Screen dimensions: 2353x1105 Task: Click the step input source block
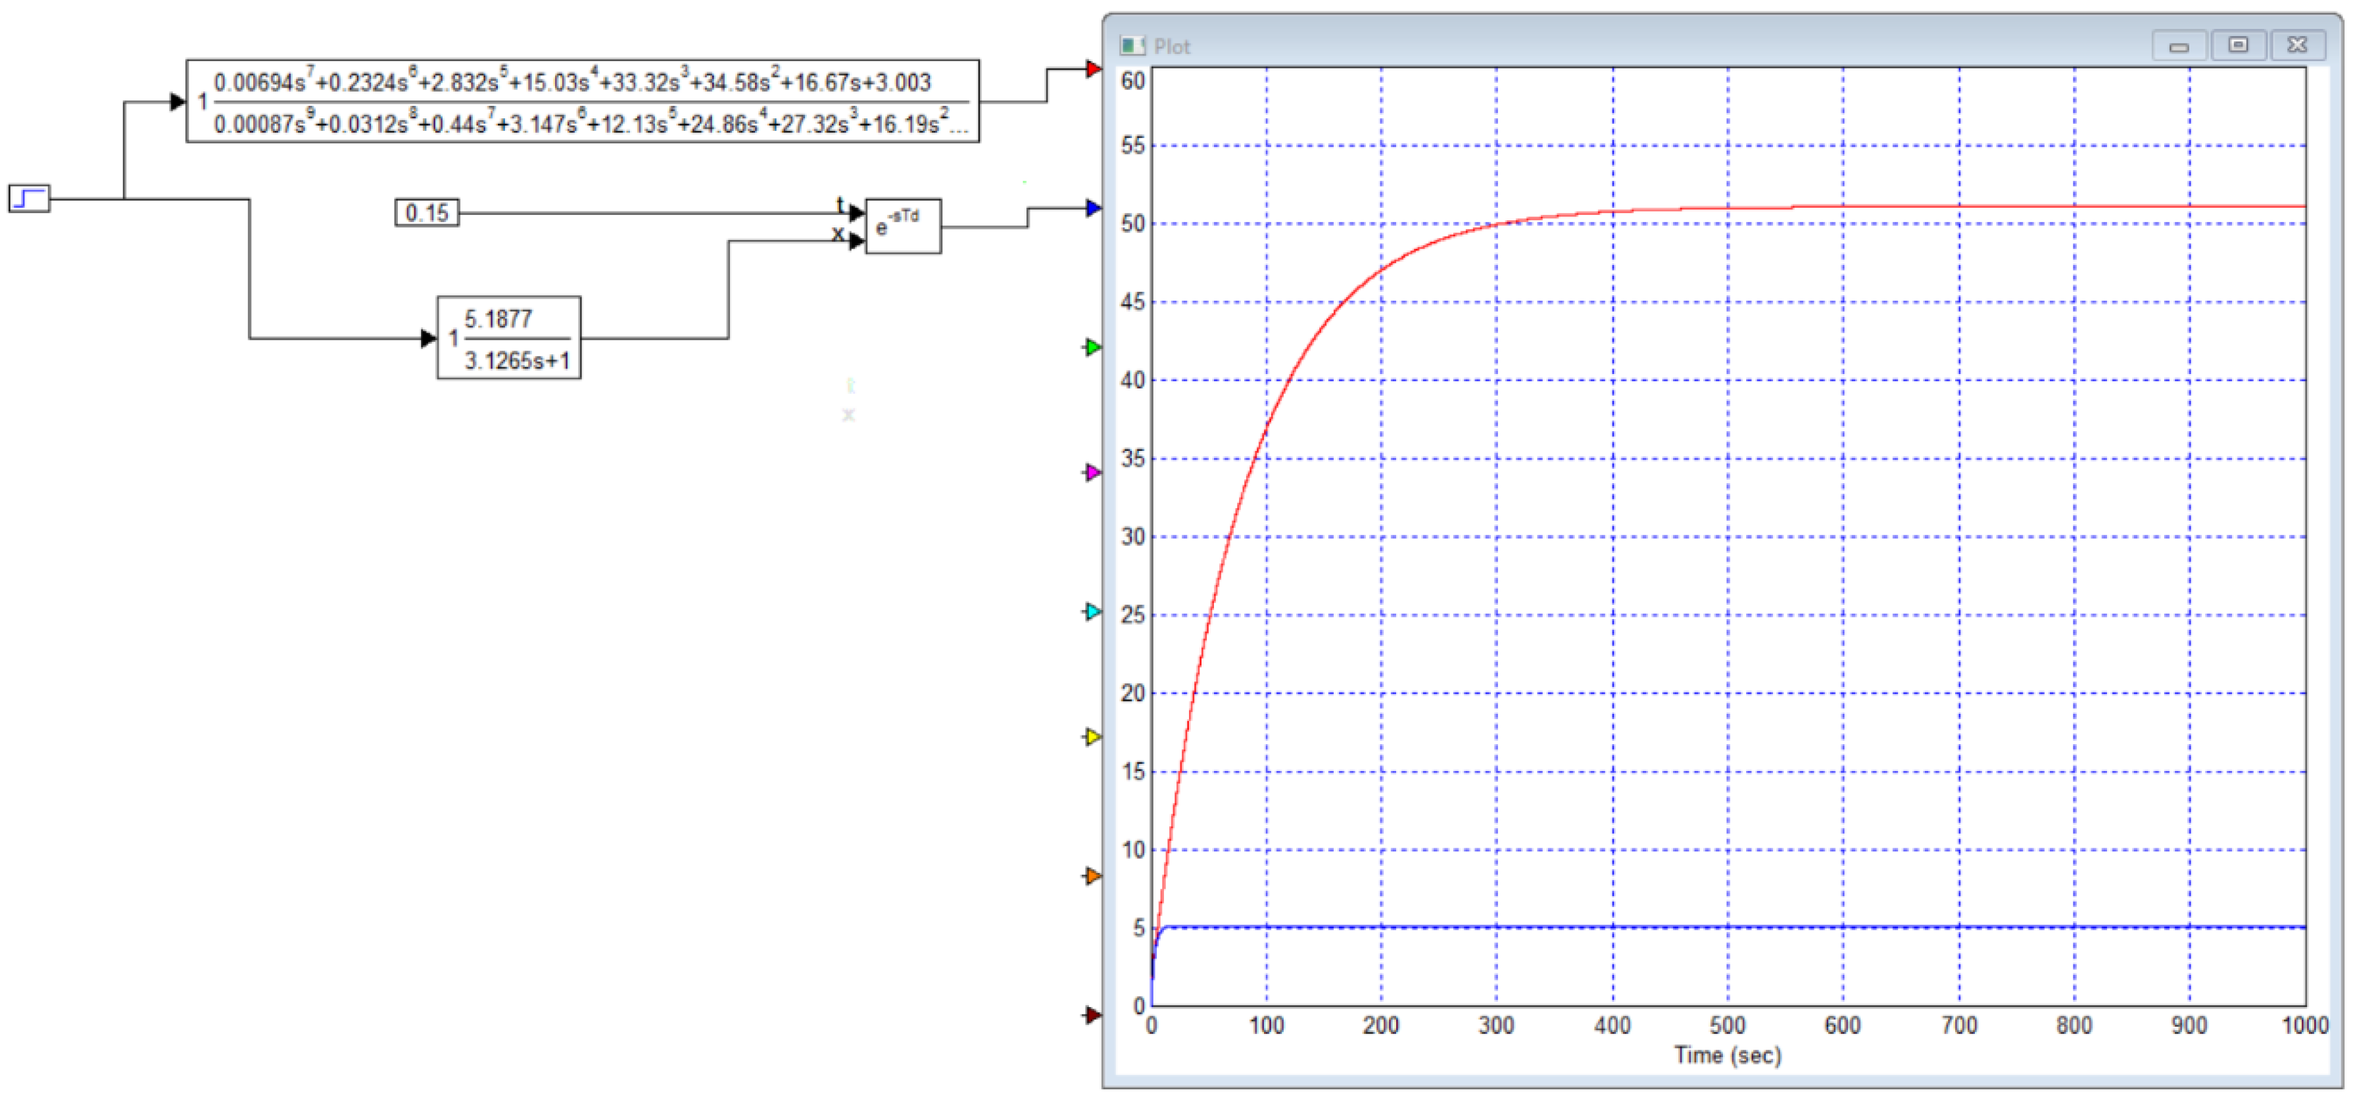point(29,198)
